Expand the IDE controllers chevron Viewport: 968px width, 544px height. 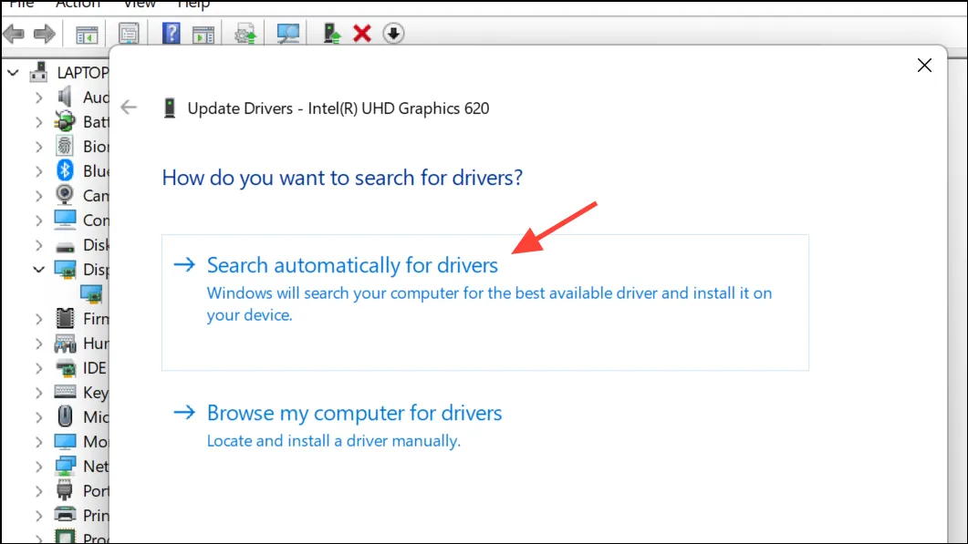coord(38,368)
